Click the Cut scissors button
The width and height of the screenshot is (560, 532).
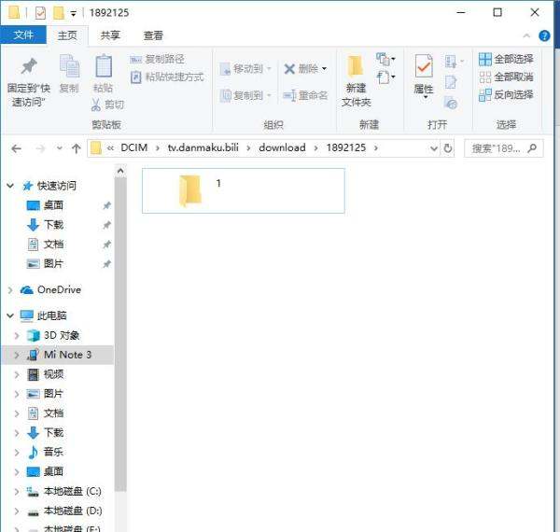pos(107,105)
